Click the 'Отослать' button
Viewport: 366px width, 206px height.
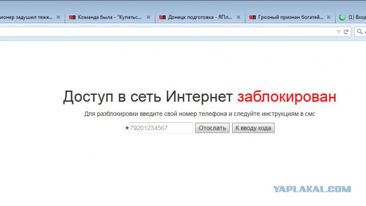coord(212,128)
